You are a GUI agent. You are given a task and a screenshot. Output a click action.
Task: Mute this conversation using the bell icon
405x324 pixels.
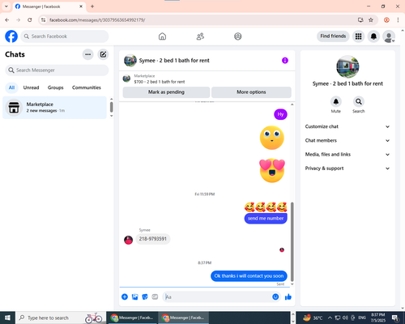pyautogui.click(x=336, y=101)
